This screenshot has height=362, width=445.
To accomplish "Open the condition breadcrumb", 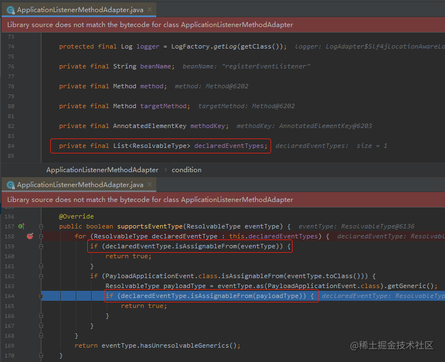I will (187, 170).
